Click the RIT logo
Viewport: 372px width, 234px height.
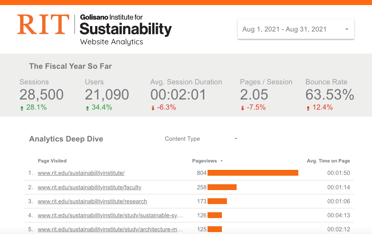(43, 24)
